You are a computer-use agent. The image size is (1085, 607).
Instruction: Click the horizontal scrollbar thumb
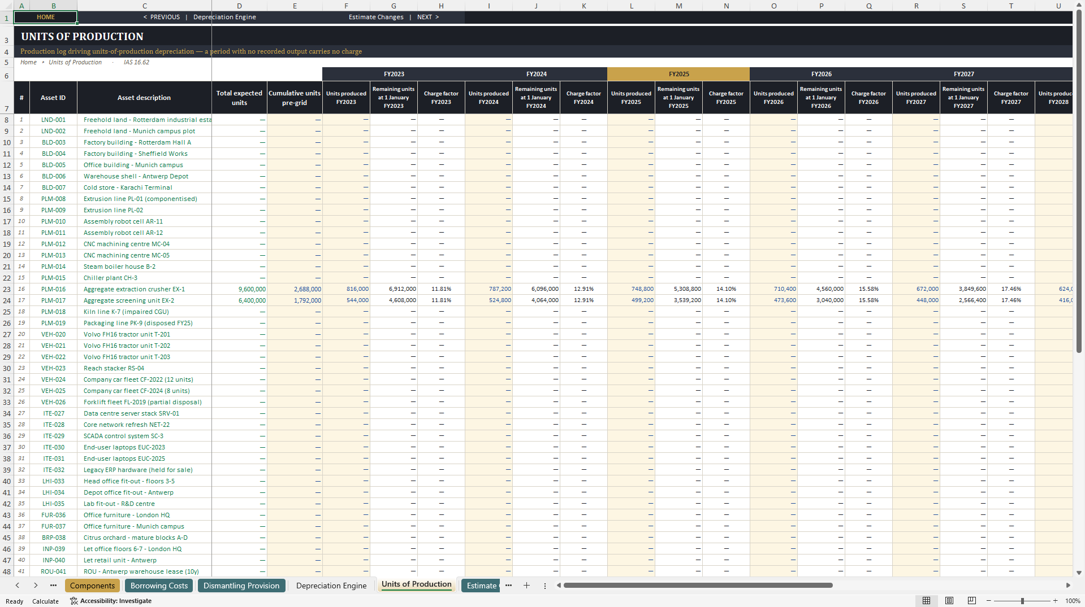click(698, 586)
